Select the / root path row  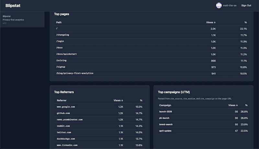click(152, 29)
